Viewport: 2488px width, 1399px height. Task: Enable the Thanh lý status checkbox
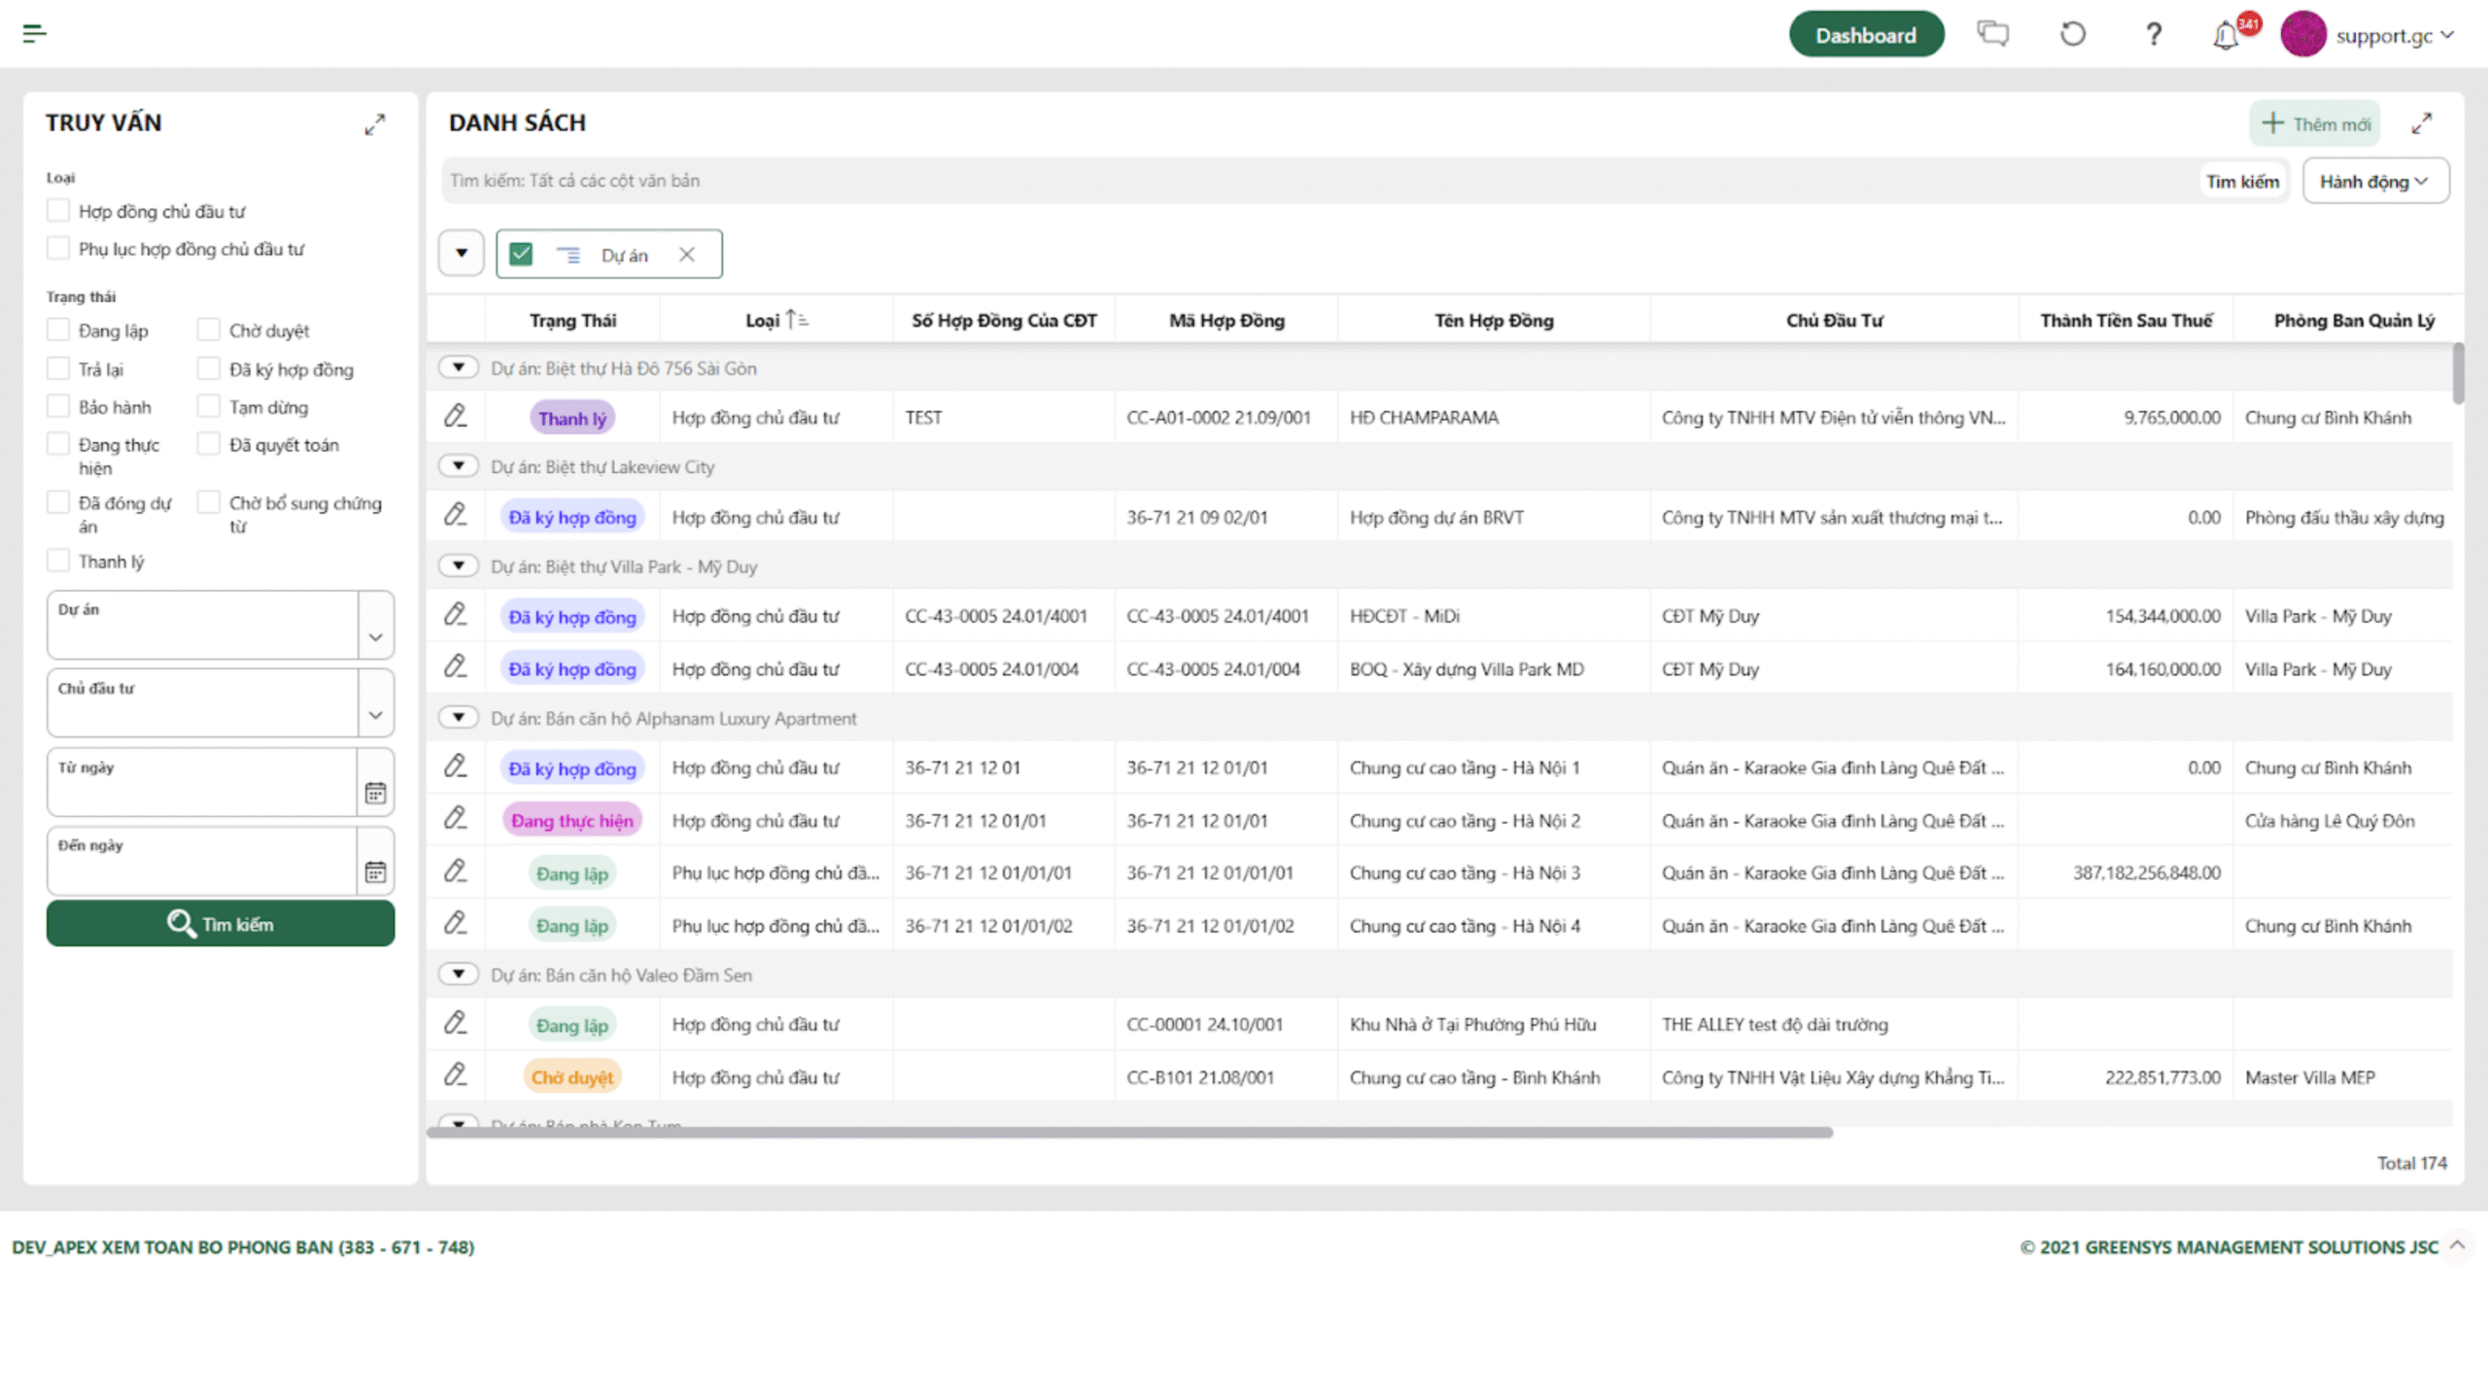tap(58, 562)
